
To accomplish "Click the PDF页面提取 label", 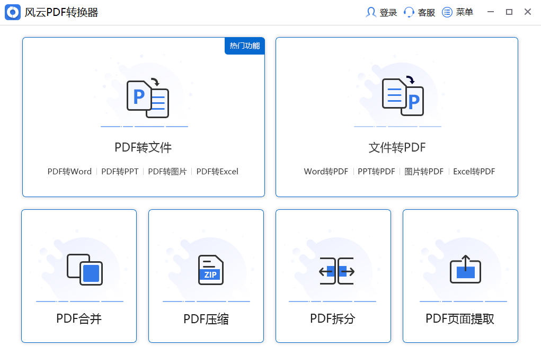I will (460, 319).
